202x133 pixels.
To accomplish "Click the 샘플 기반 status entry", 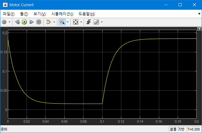I will [x=178, y=129].
